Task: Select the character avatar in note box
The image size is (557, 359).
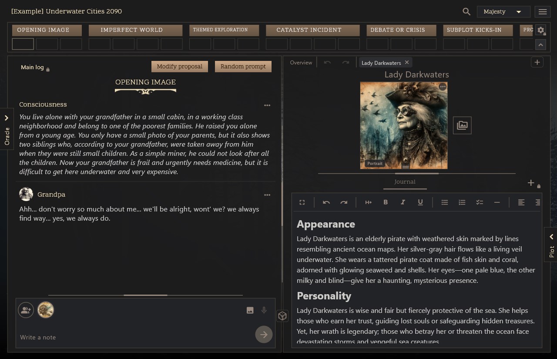Action: (x=46, y=310)
